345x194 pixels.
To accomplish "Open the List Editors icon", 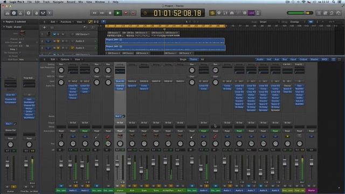I will [319, 13].
